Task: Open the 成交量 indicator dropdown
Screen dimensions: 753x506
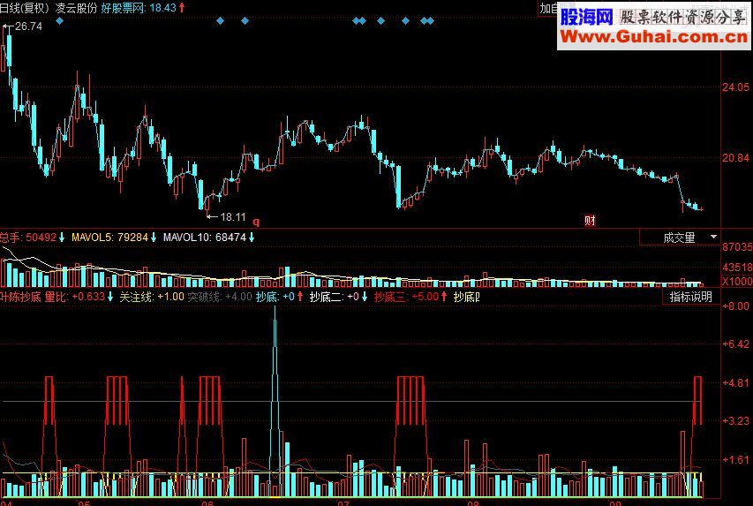Action: pos(680,238)
